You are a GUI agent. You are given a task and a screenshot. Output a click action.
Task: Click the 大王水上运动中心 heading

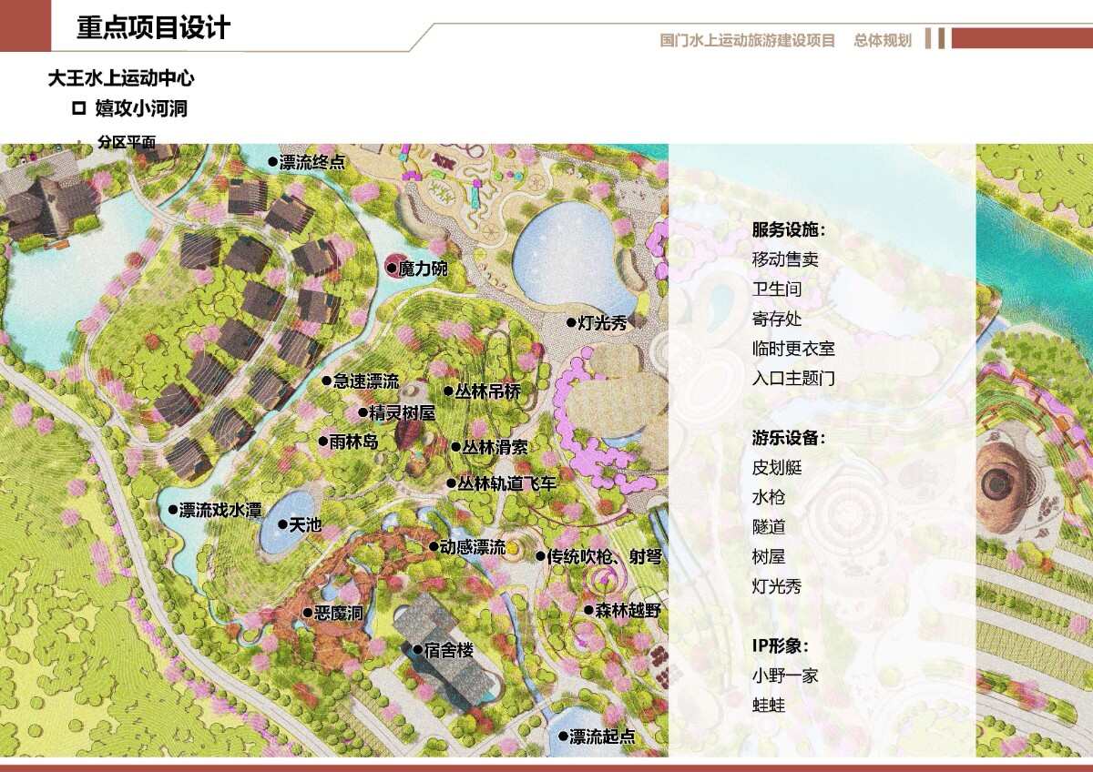point(121,78)
